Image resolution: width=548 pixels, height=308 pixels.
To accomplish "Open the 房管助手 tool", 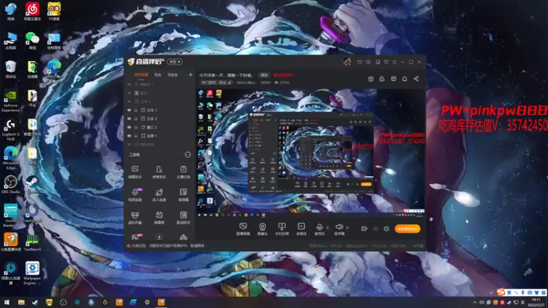I will [159, 172].
